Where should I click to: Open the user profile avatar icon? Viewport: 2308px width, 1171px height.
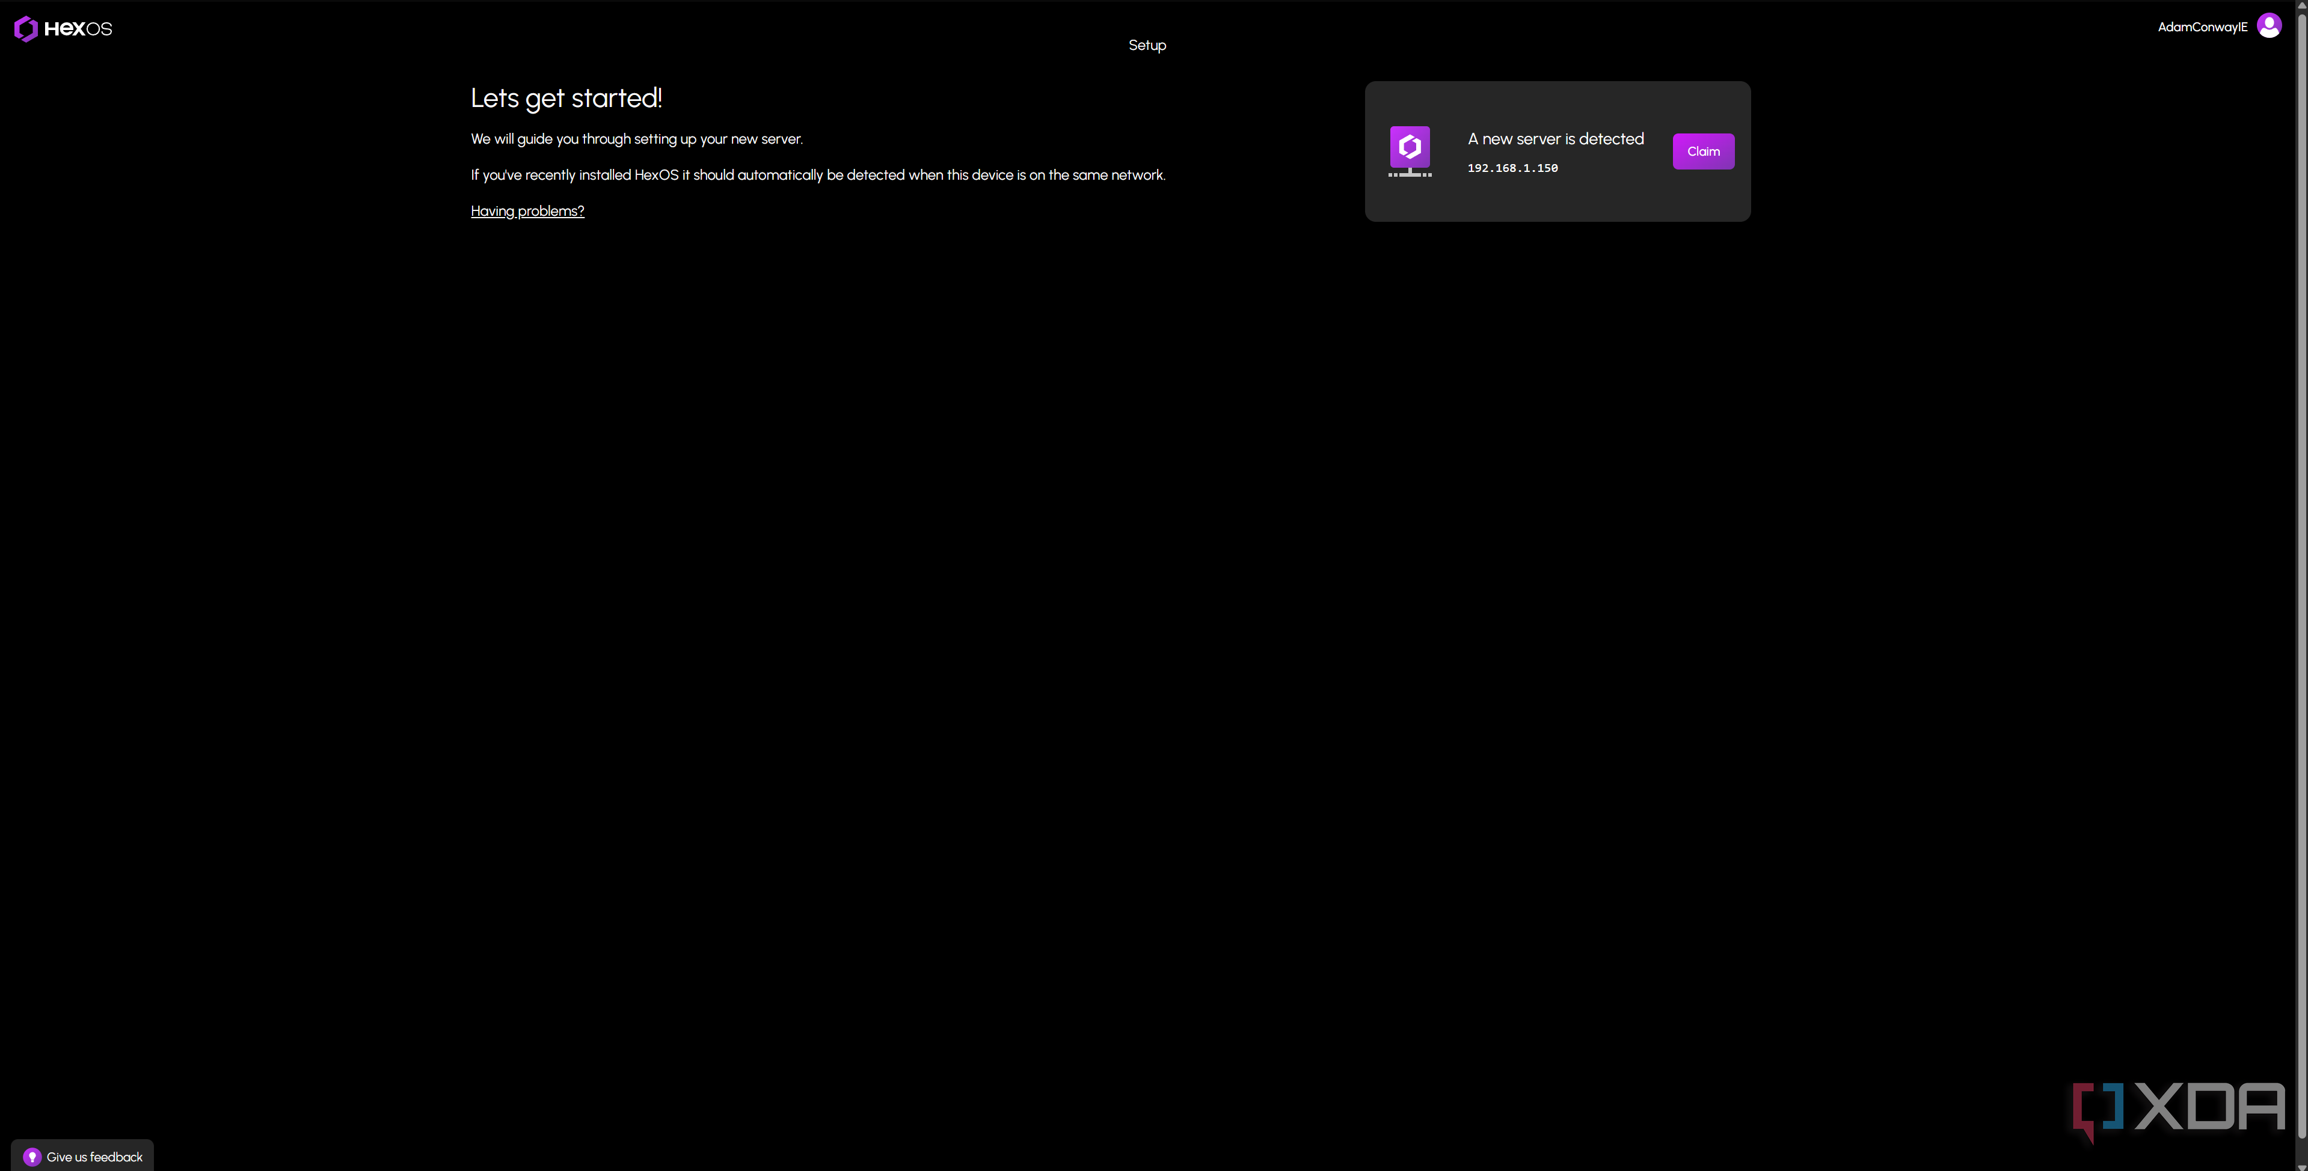point(2268,26)
